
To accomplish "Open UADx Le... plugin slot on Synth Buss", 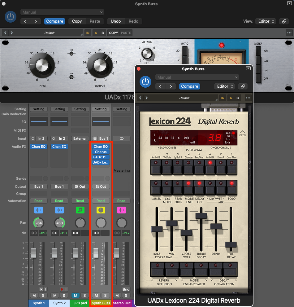I will (101, 162).
